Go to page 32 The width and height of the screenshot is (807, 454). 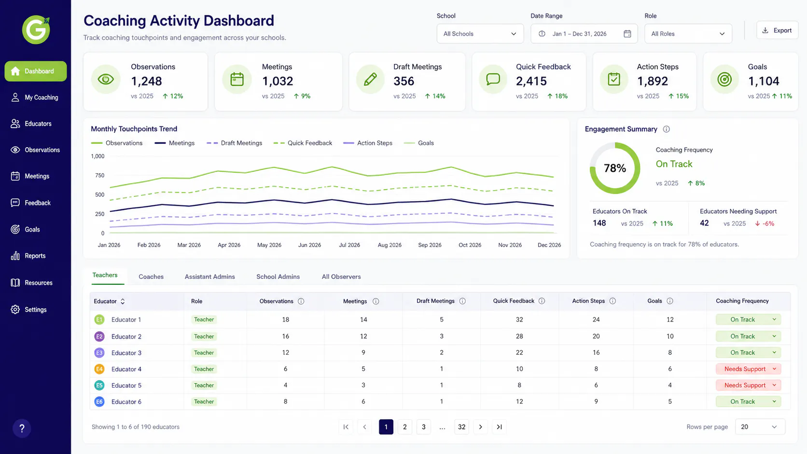point(462,427)
